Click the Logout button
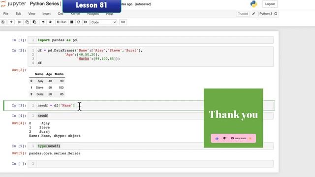The height and width of the screenshot is (177, 315). (270, 4)
